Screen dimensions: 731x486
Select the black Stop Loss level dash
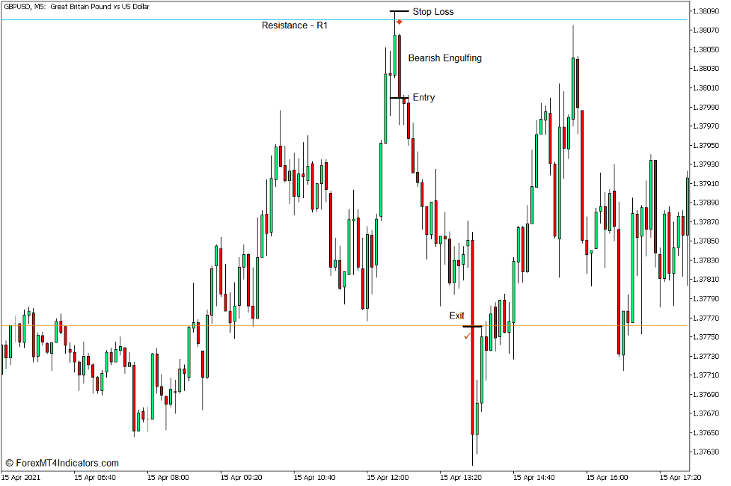pos(400,11)
